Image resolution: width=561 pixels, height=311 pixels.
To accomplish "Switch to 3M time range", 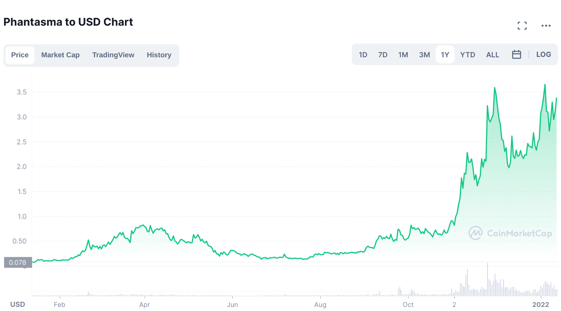I will coord(424,55).
